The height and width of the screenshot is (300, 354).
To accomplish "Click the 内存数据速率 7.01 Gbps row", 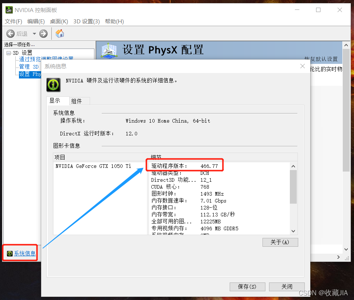I will [x=188, y=201].
